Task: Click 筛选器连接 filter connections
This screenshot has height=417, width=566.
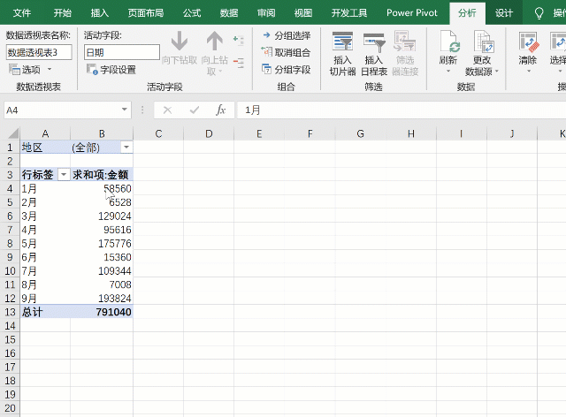Action: (x=405, y=53)
